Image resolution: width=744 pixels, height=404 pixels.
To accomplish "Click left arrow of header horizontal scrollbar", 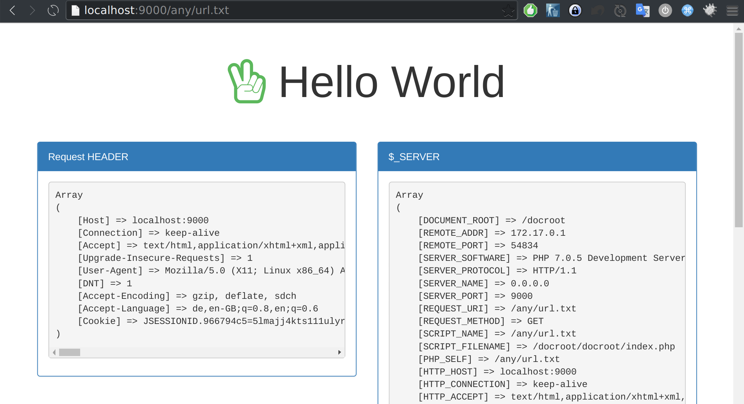I will coord(54,352).
